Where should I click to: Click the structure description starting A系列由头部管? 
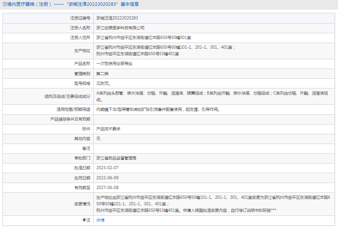[212, 97]
